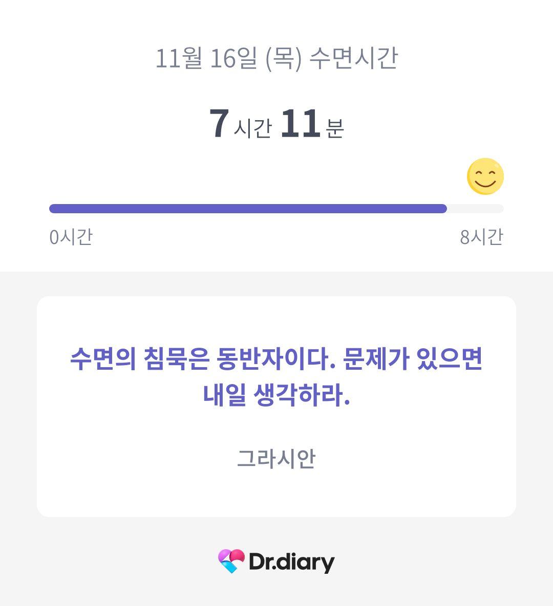Tap the 11월 16일 (목) 수면시간 title

tap(276, 59)
